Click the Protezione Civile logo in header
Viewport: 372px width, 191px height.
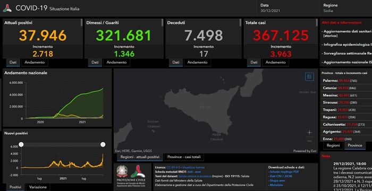pyautogui.click(x=7, y=8)
